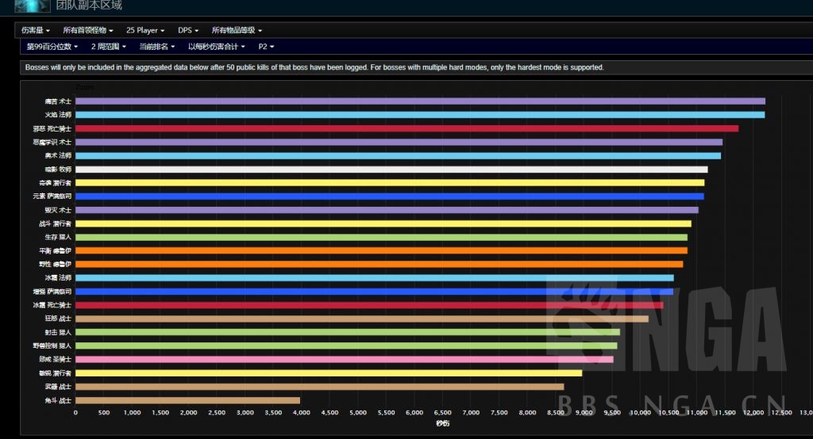
Task: Select the 火焰 法师 row label
Action: (x=58, y=115)
